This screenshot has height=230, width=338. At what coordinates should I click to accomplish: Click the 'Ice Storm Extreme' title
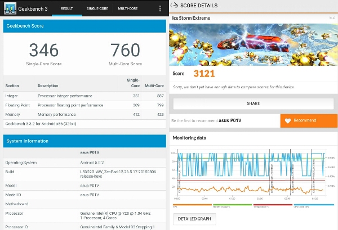click(x=191, y=18)
